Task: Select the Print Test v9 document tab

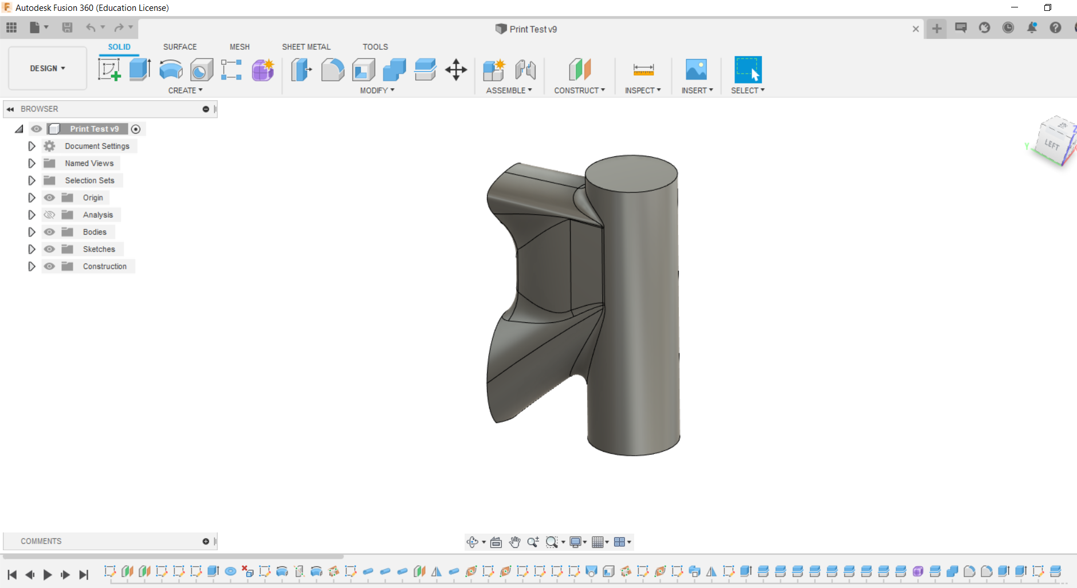Action: 526,29
